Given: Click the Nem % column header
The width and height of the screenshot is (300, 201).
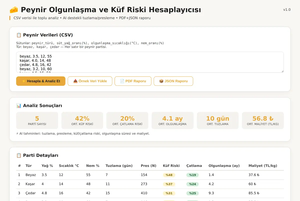Looking at the screenshot, I should coord(93,166).
